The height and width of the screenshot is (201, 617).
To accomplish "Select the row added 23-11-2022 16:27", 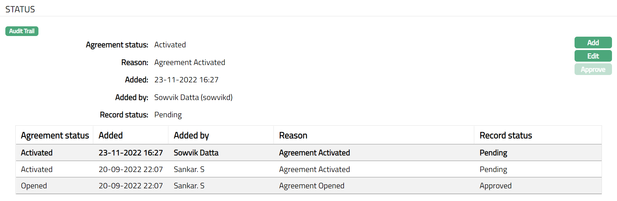I will point(131,153).
